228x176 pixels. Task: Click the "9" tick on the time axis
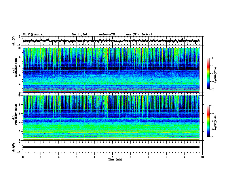click(x=184, y=157)
